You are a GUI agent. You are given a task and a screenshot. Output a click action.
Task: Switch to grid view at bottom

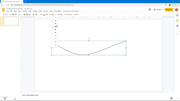pyautogui.click(x=15, y=99)
